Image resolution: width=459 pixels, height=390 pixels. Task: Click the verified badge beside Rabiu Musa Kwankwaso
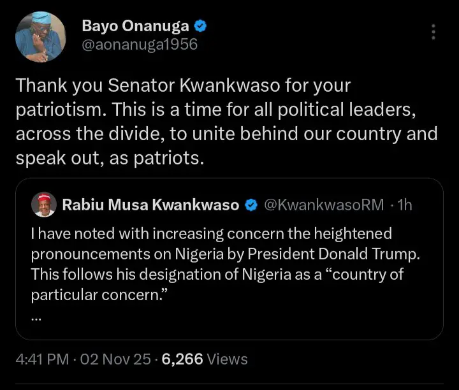pos(252,205)
